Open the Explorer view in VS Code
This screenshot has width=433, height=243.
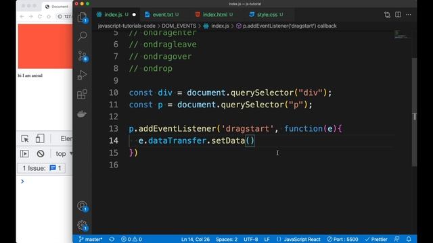point(83,18)
